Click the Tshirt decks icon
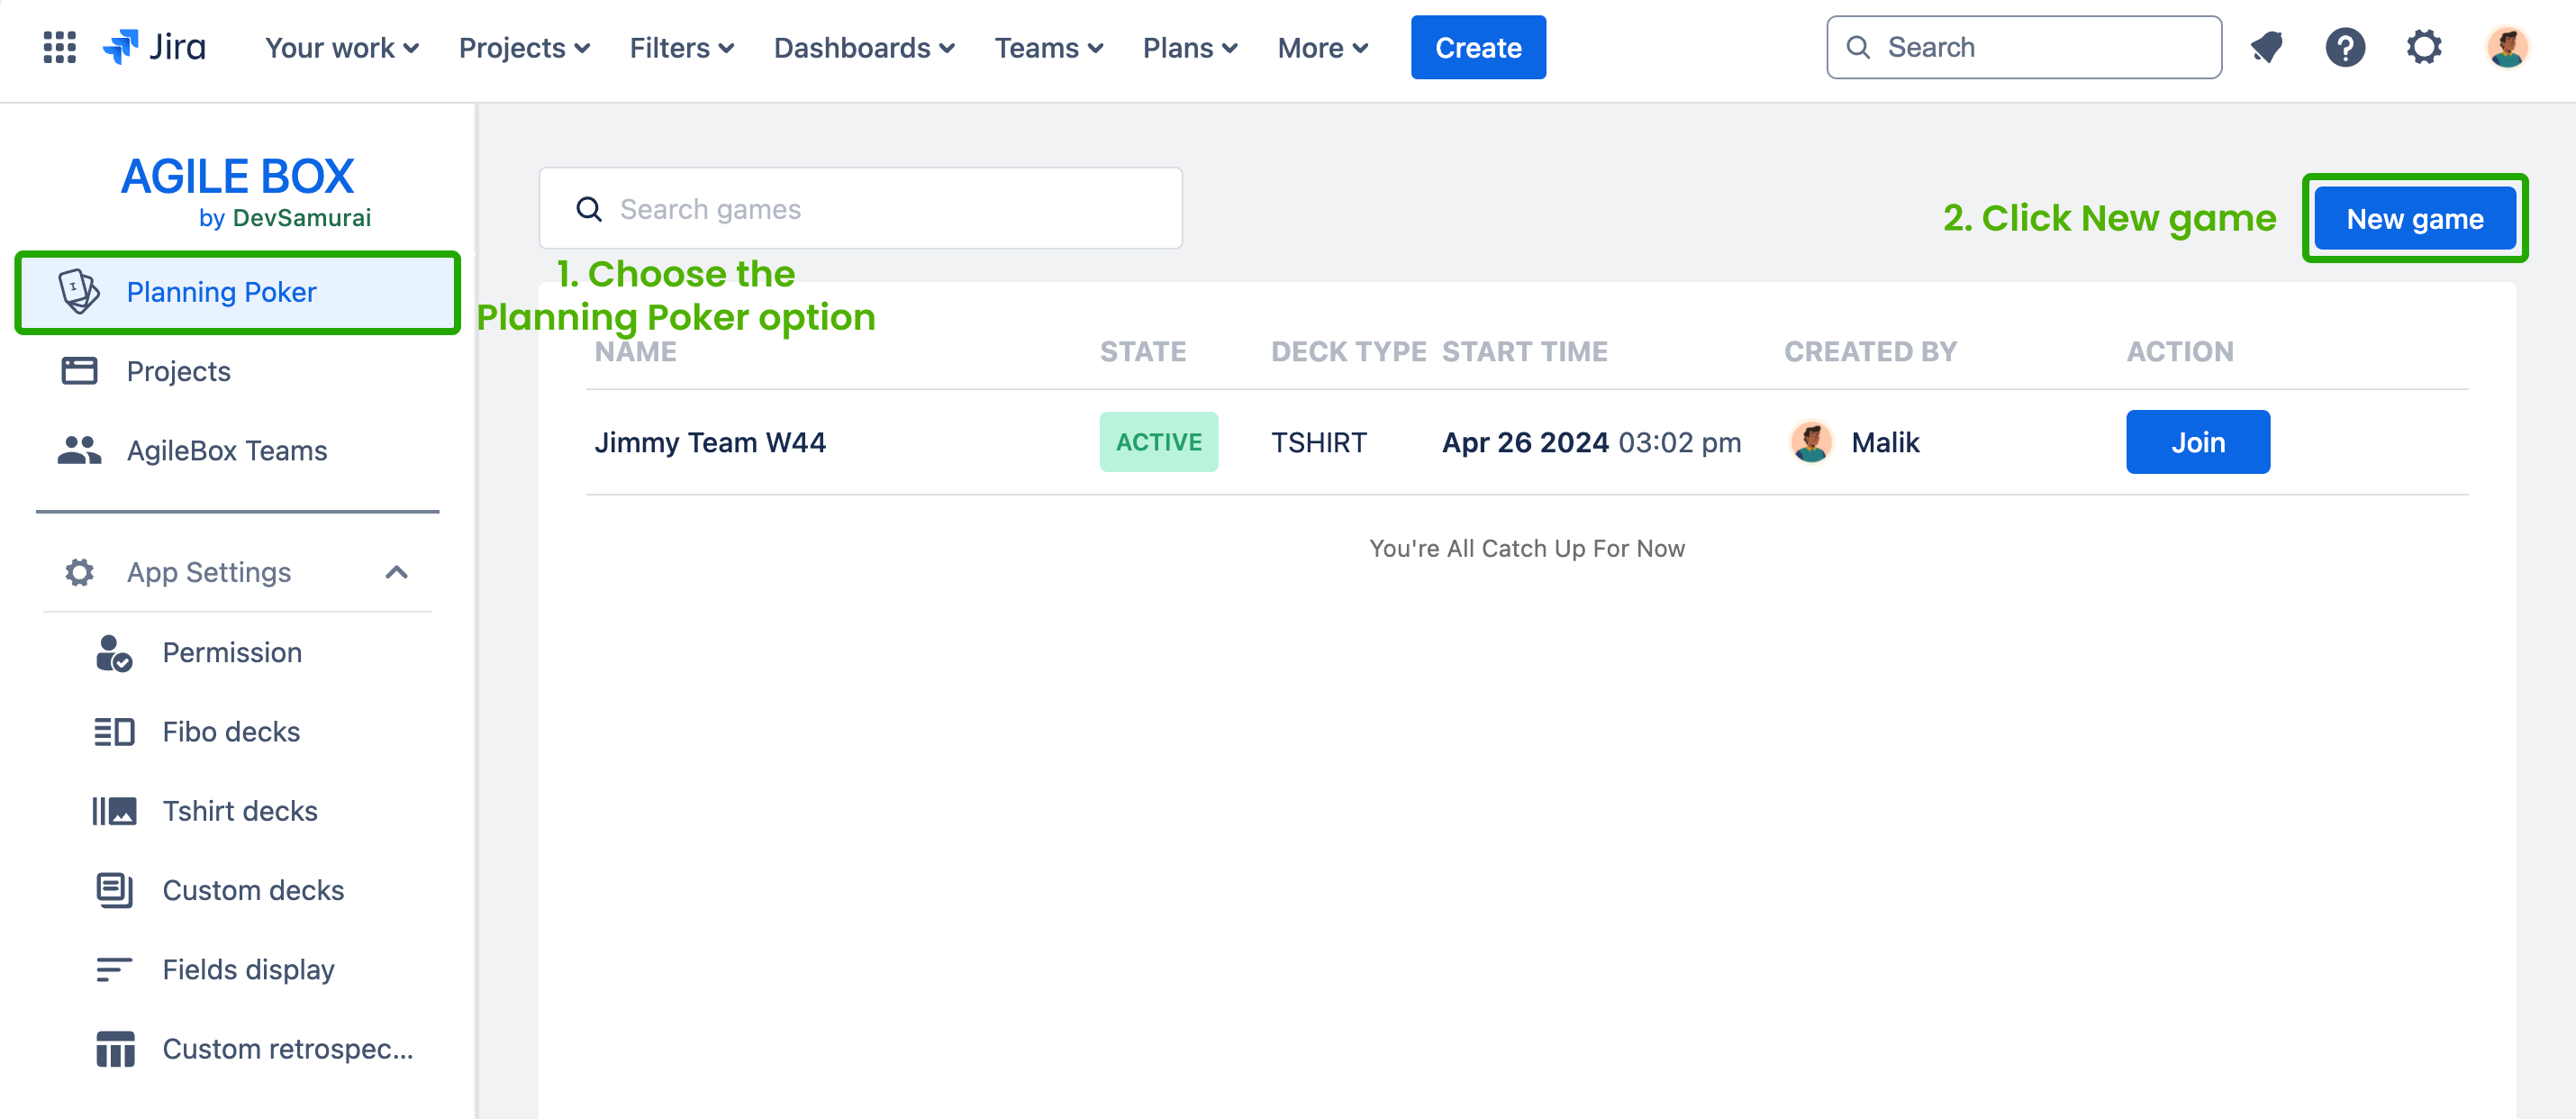 (x=114, y=811)
